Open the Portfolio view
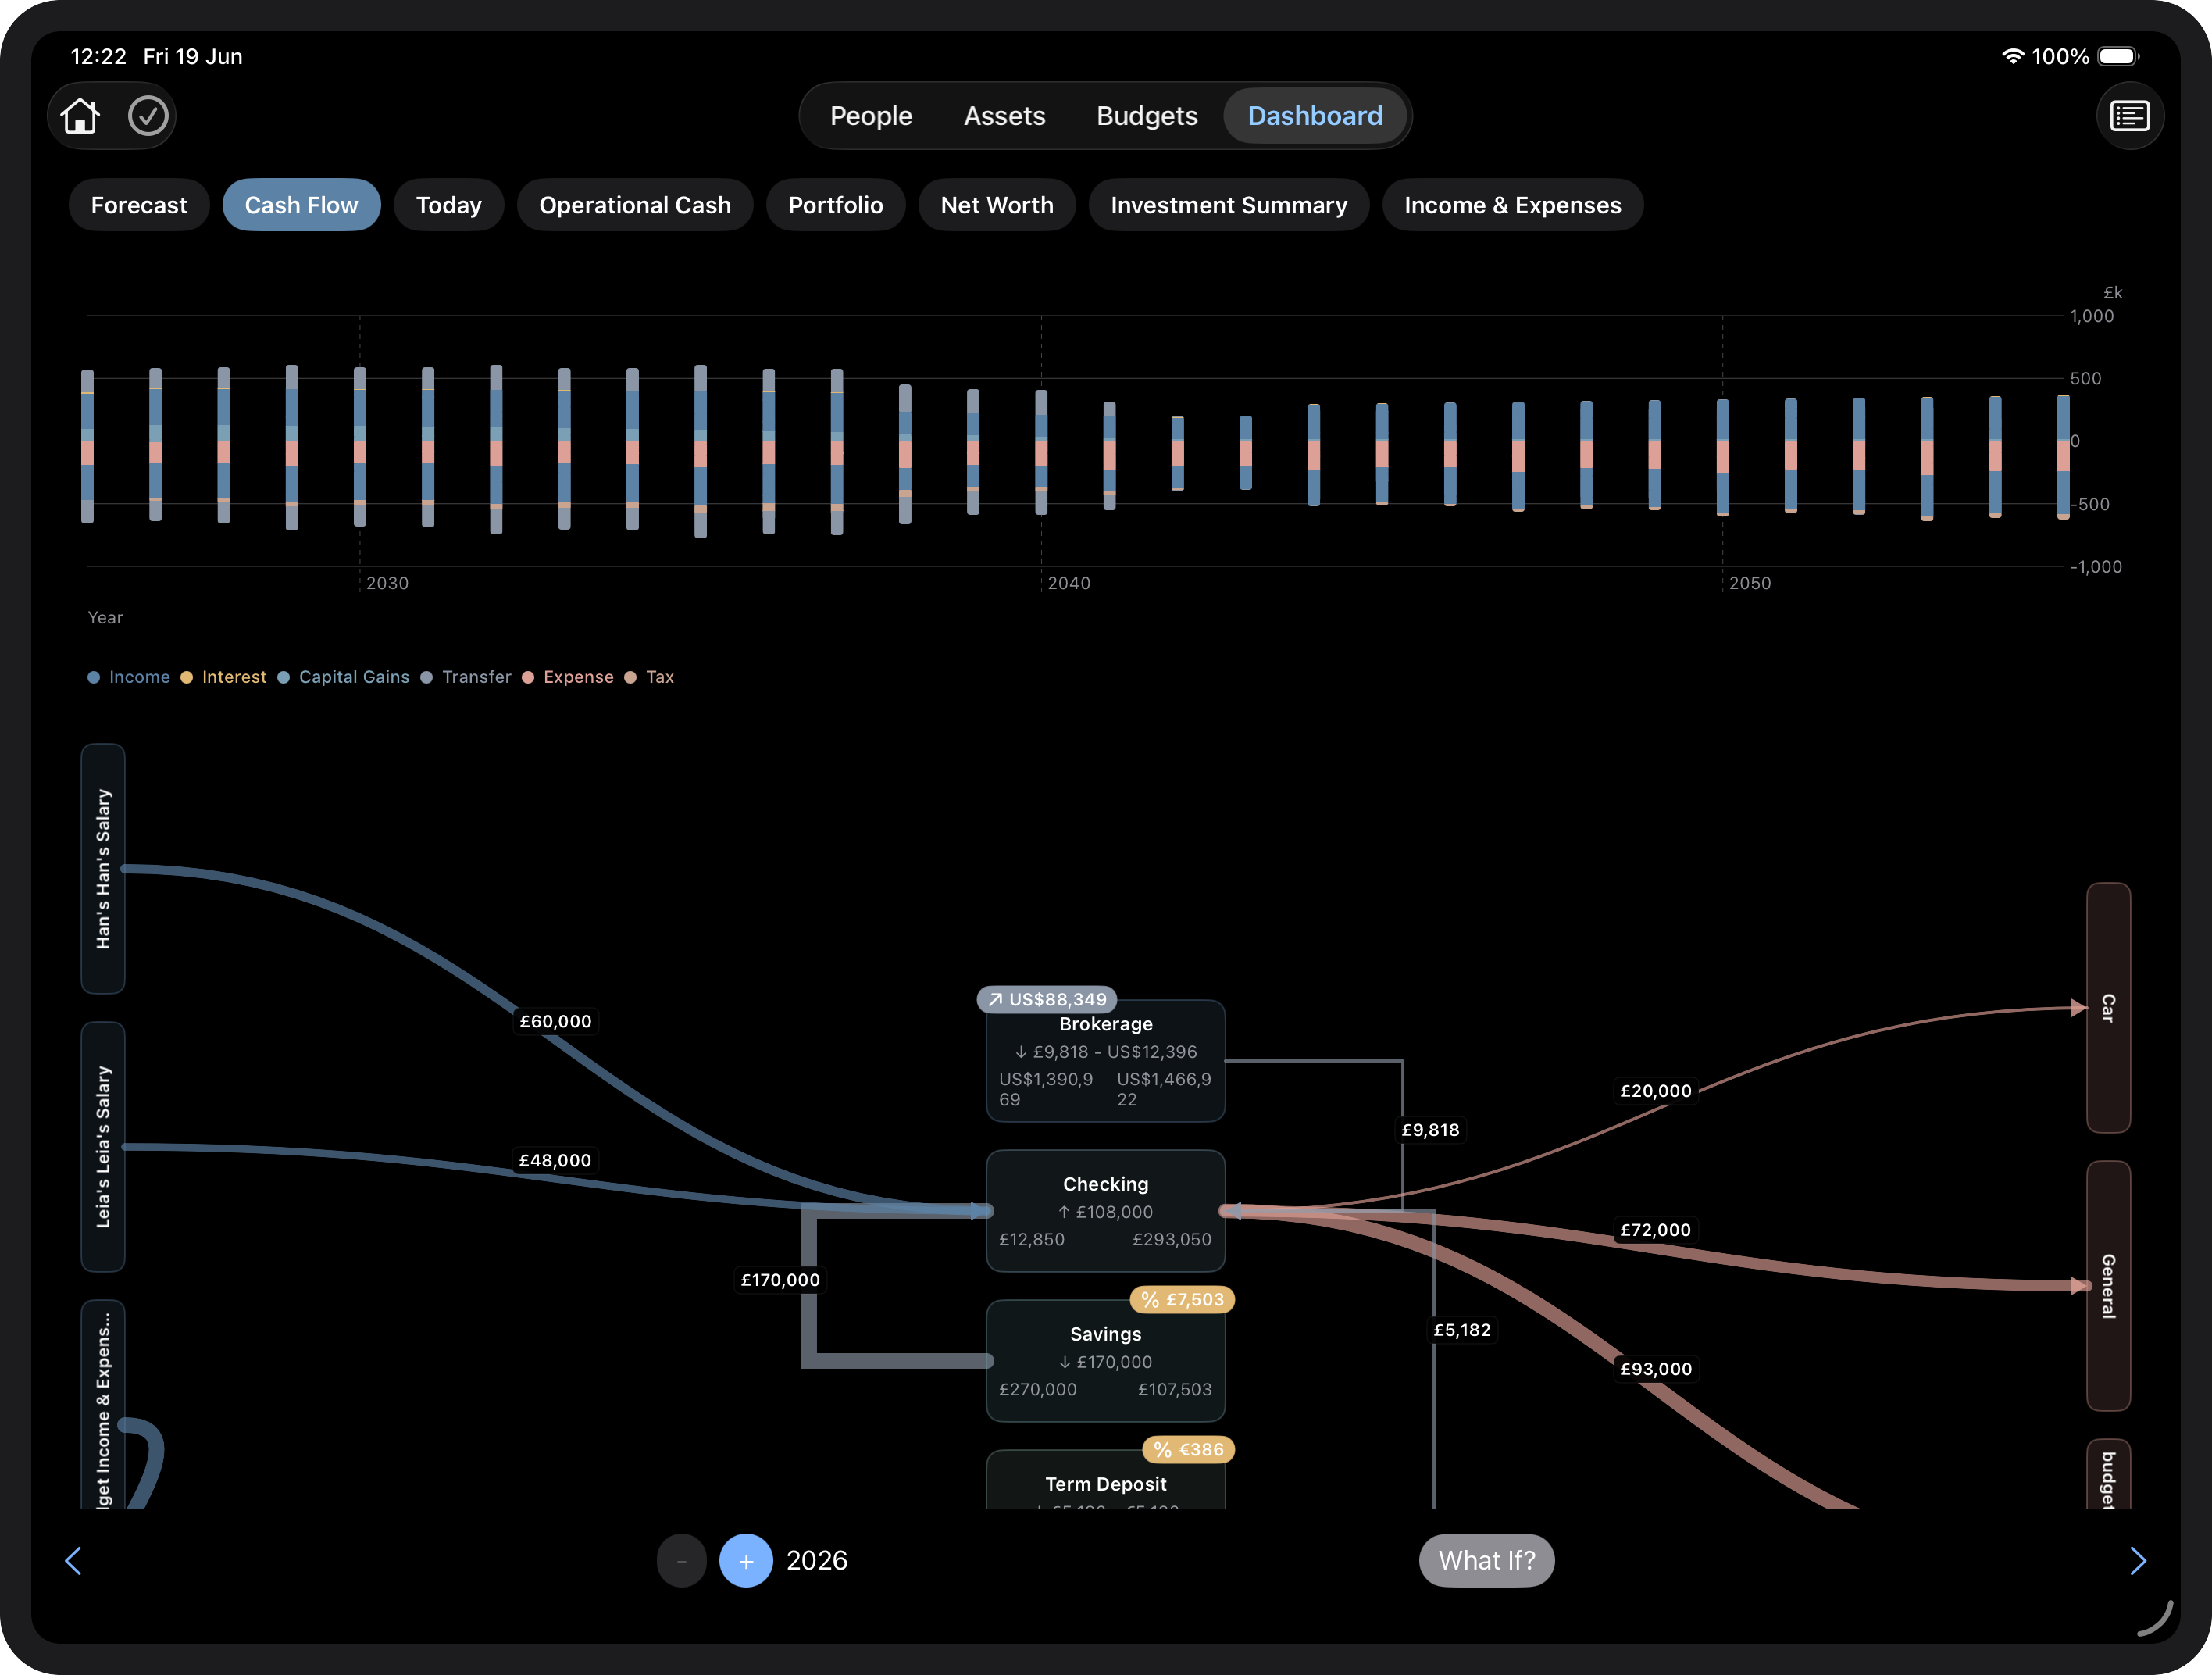This screenshot has height=1675, width=2212. (x=836, y=205)
